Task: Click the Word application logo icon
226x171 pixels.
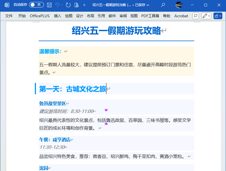Action: pos(7,5)
